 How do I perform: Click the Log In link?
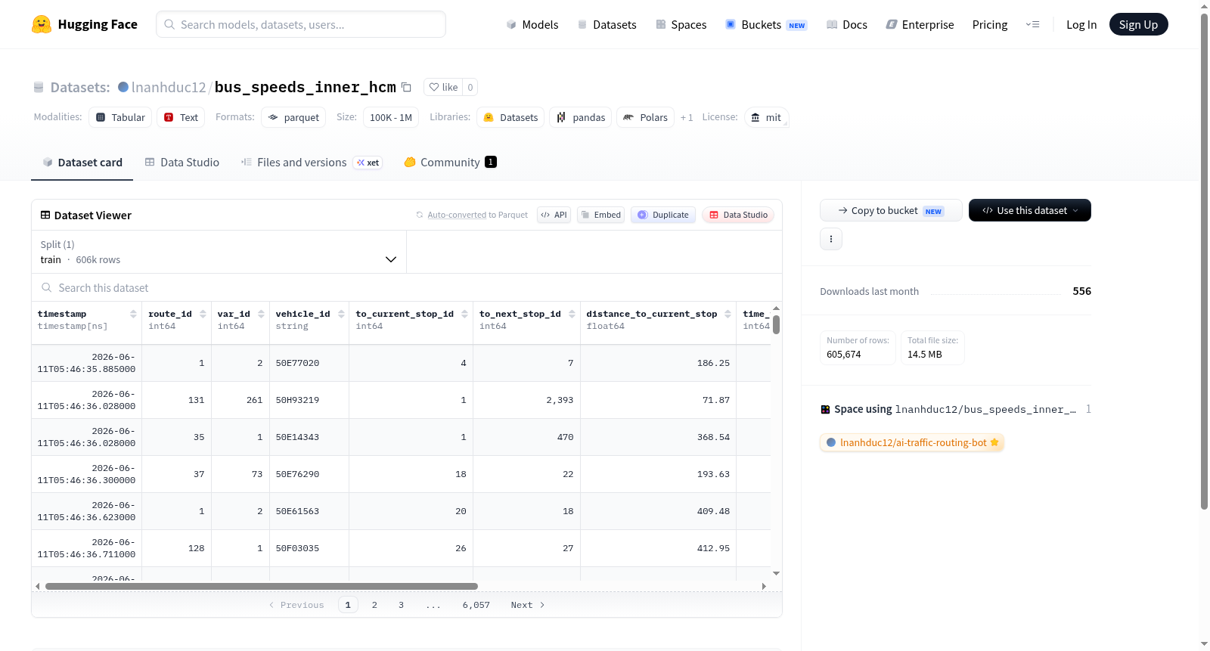pyautogui.click(x=1081, y=24)
